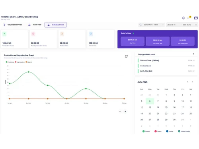This screenshot has height=149, width=199.
Task: Click the Team View people icon
Action: click(29, 25)
